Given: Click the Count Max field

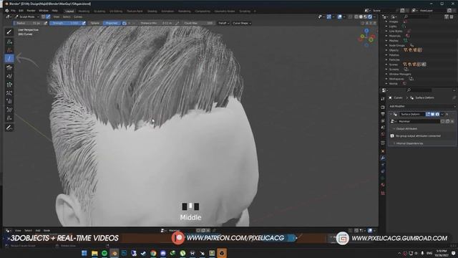Looking at the screenshot, I should point(199,23).
